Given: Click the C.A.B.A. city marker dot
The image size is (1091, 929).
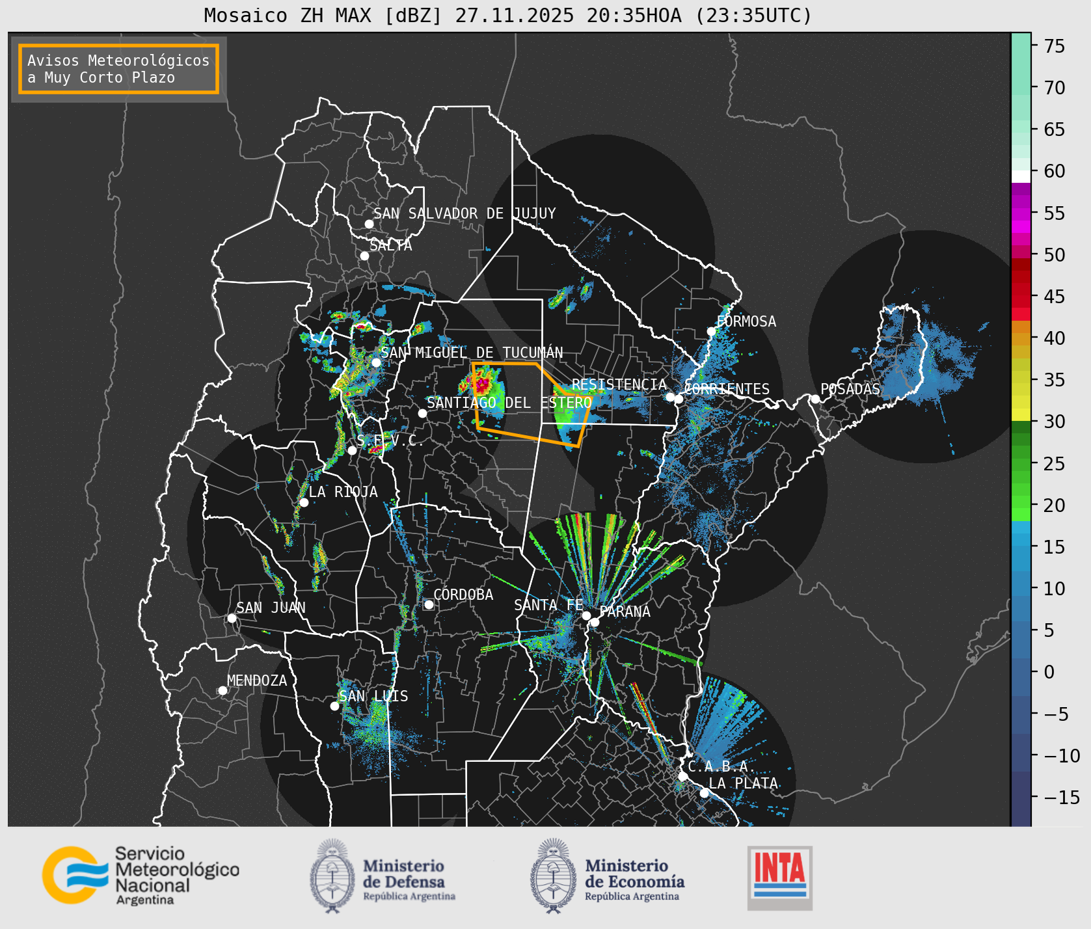Looking at the screenshot, I should point(682,776).
